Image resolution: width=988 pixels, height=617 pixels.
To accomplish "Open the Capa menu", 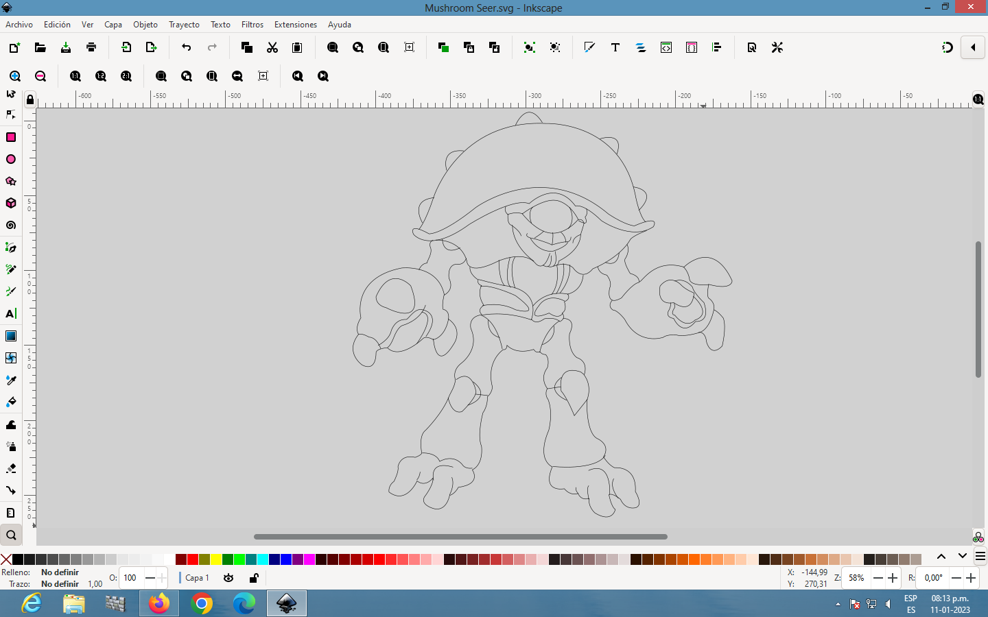I will [113, 25].
